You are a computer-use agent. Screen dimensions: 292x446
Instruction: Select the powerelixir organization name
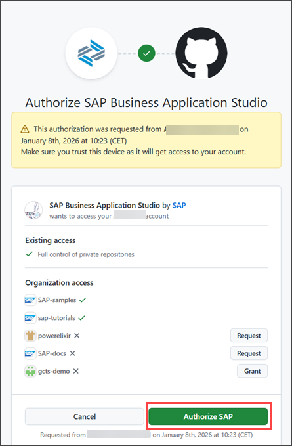(x=54, y=336)
